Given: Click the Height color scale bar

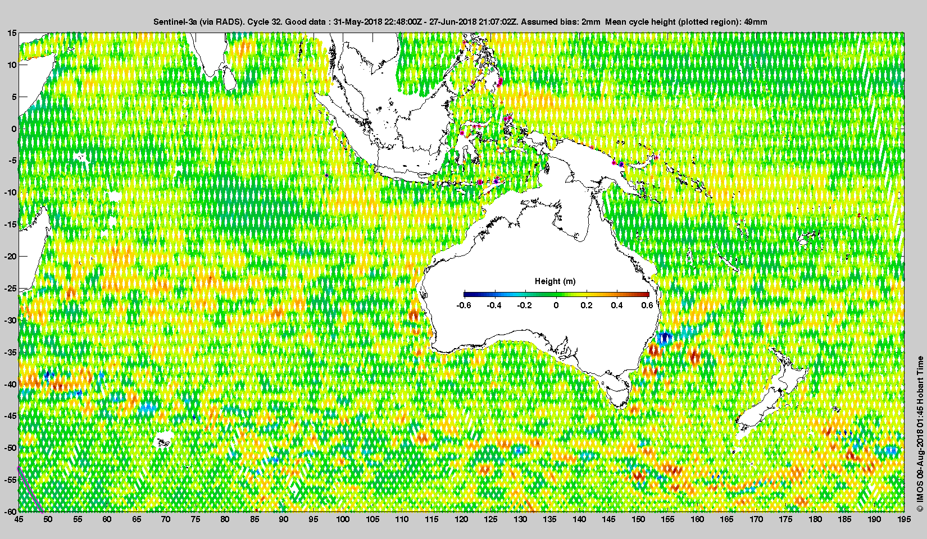Looking at the screenshot, I should (556, 294).
